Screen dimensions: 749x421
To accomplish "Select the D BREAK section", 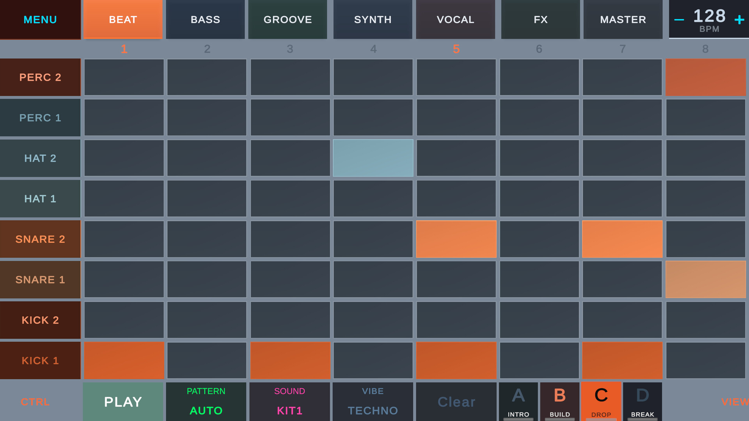I will coord(642,402).
